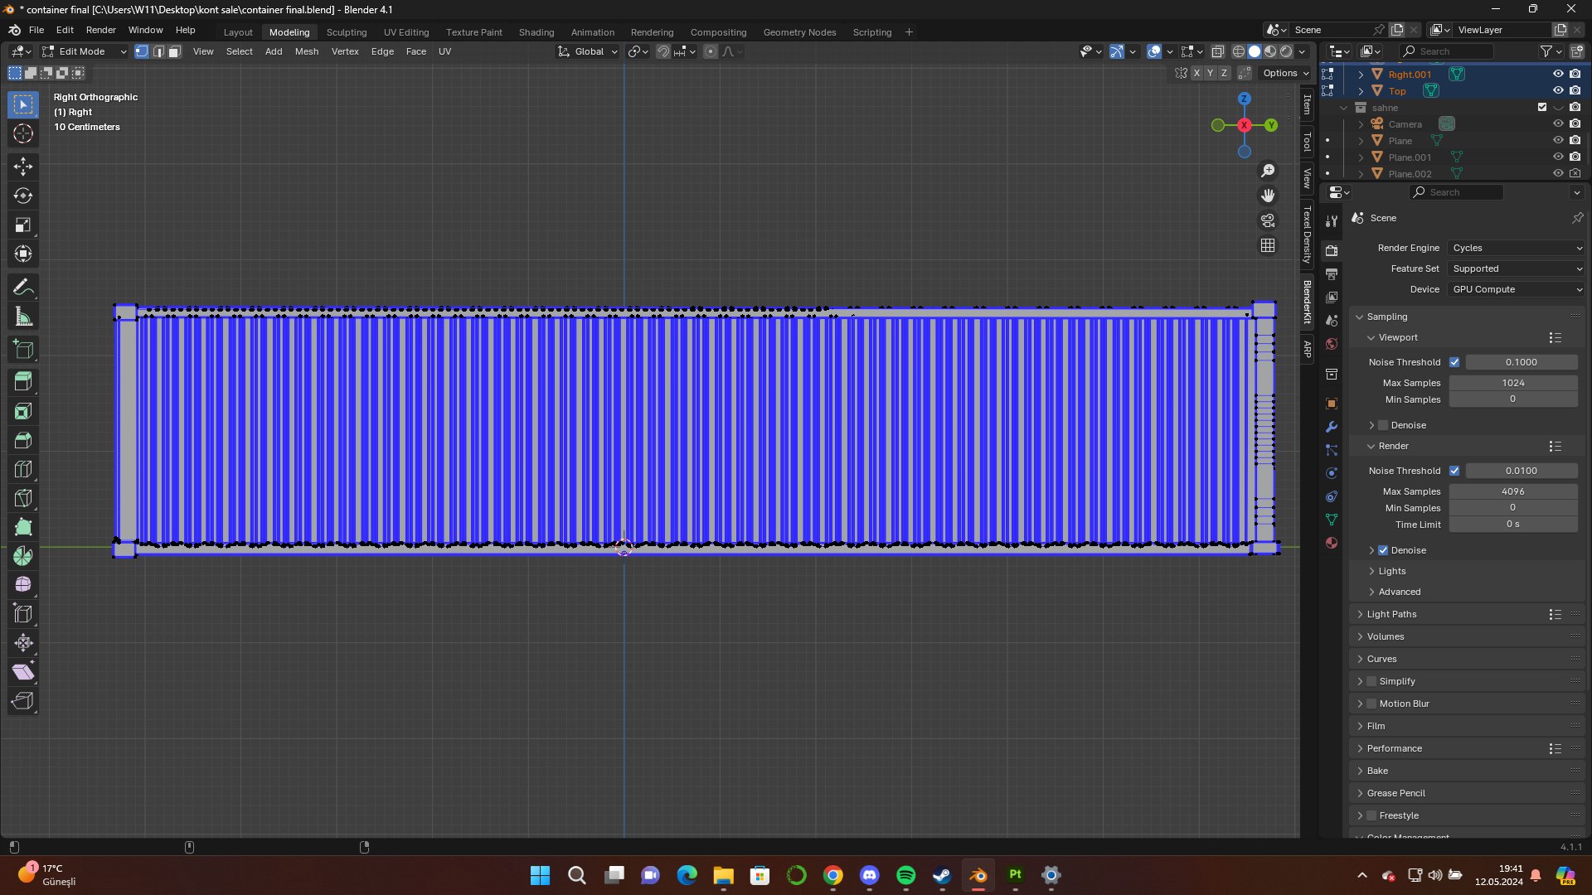Select the Scale tool

[x=23, y=225]
